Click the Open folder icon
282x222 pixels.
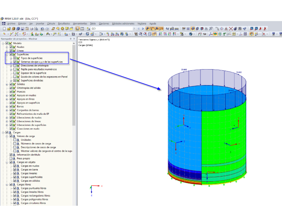coord(9,29)
